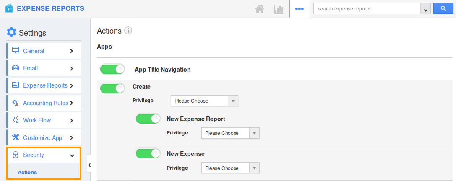Open Accounting Rules settings section
The image size is (456, 181).
tap(44, 103)
